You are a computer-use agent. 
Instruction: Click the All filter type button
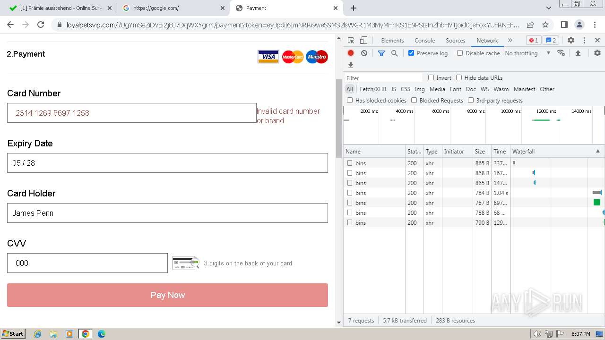(349, 89)
